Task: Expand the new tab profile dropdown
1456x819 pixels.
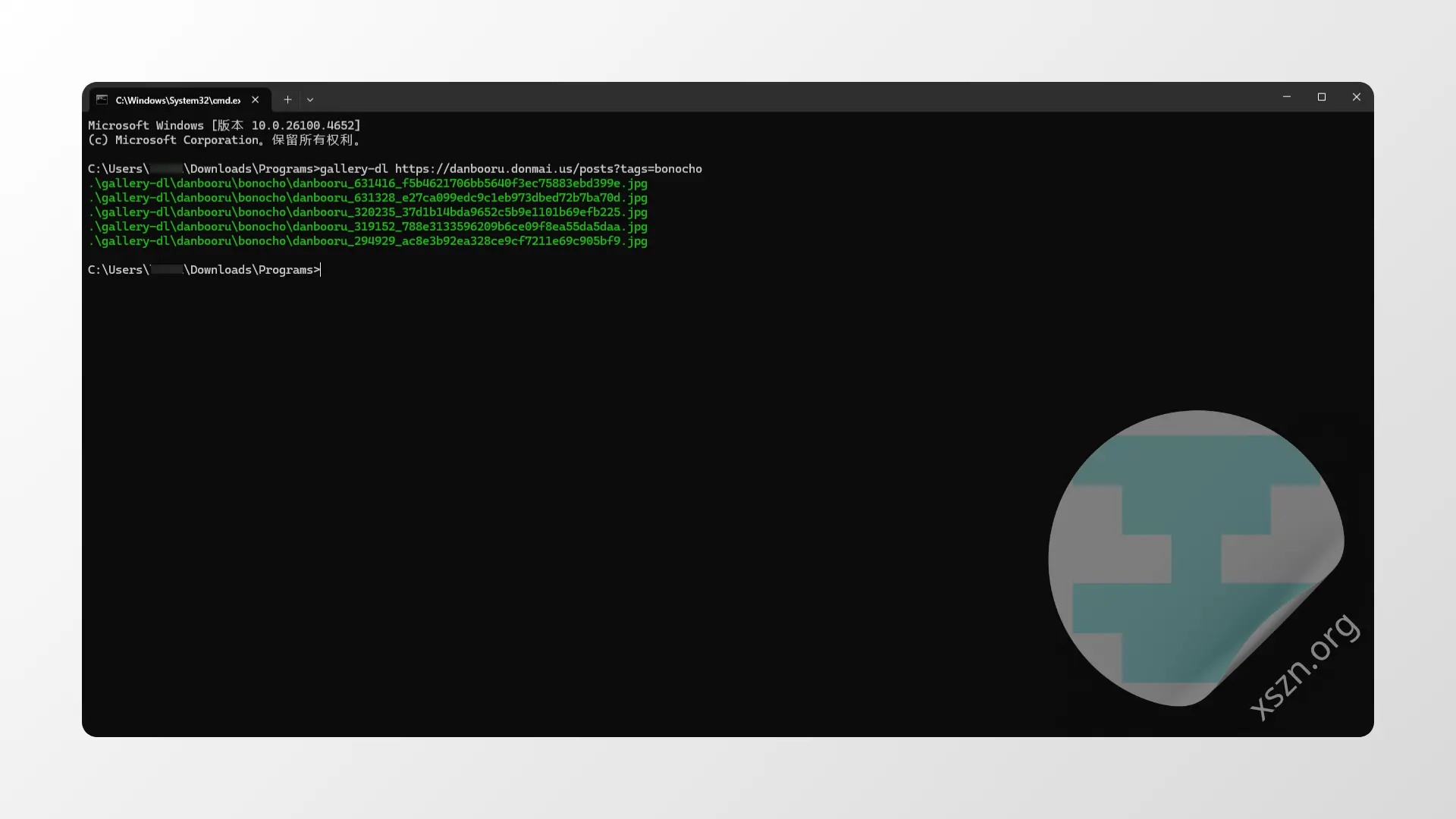Action: click(310, 99)
